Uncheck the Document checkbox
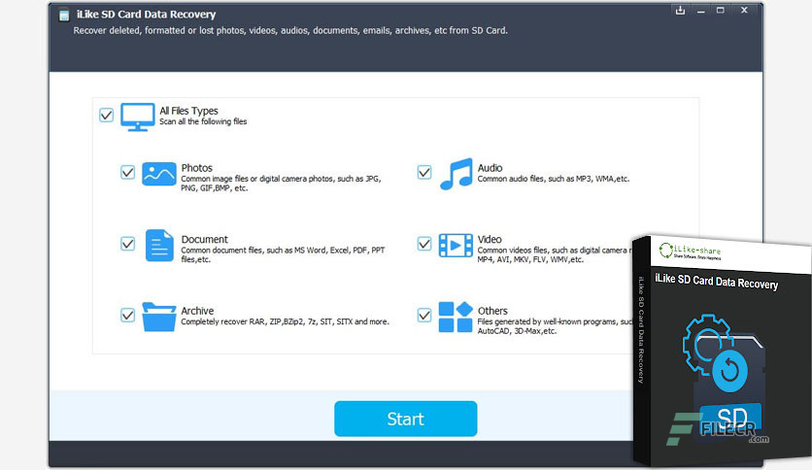The height and width of the screenshot is (470, 812). click(x=128, y=244)
